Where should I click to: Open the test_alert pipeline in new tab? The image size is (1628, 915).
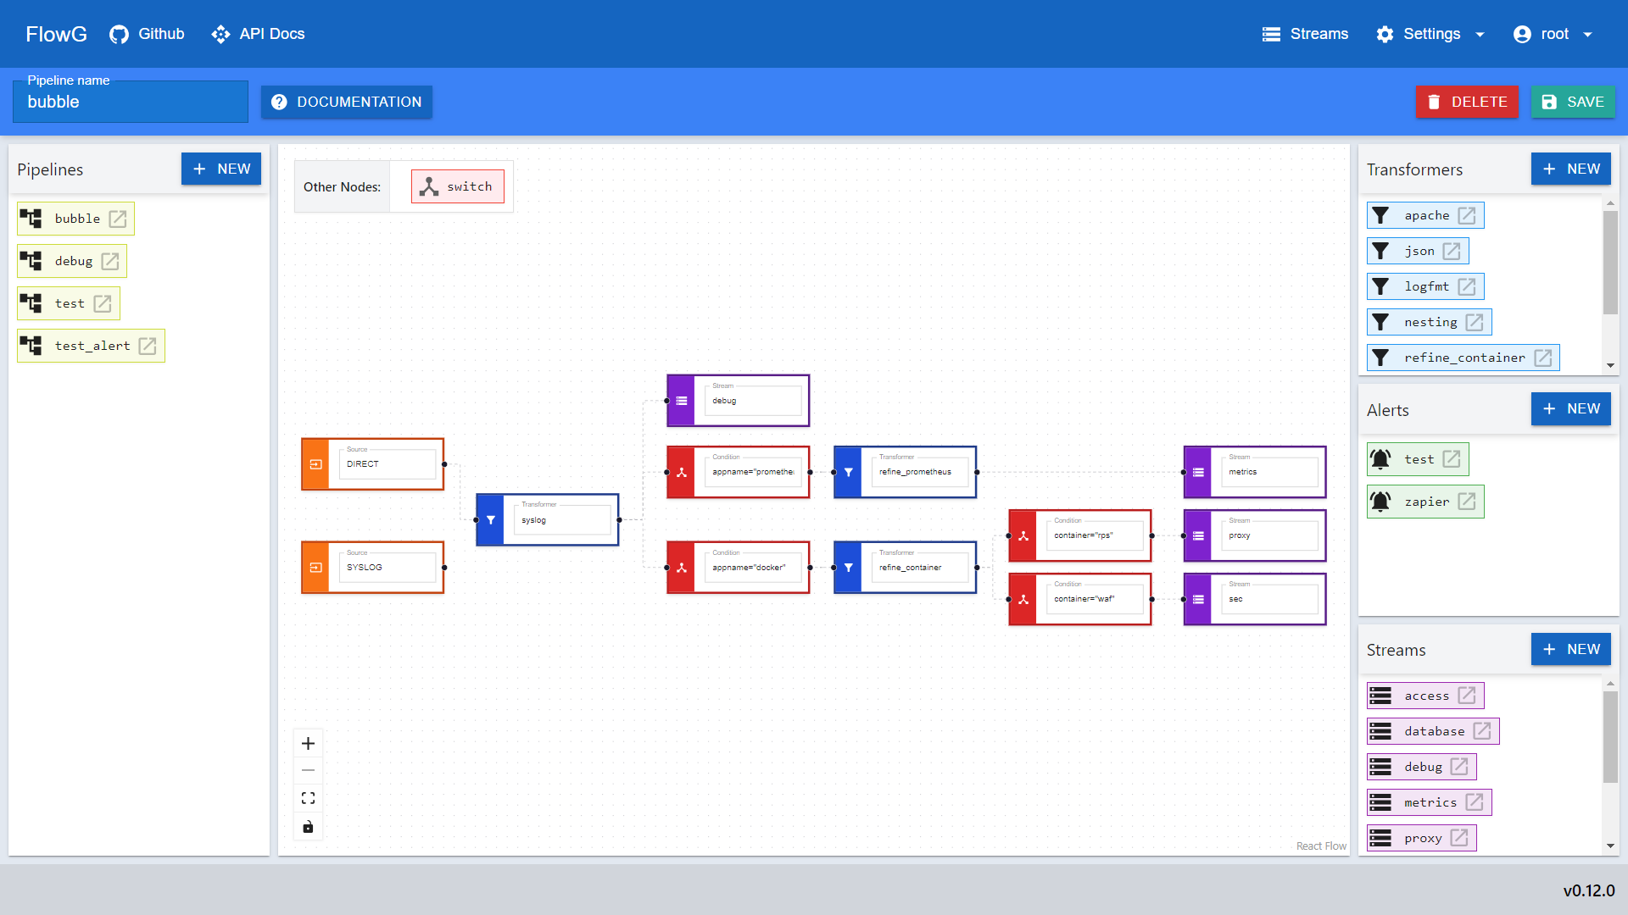pos(147,345)
